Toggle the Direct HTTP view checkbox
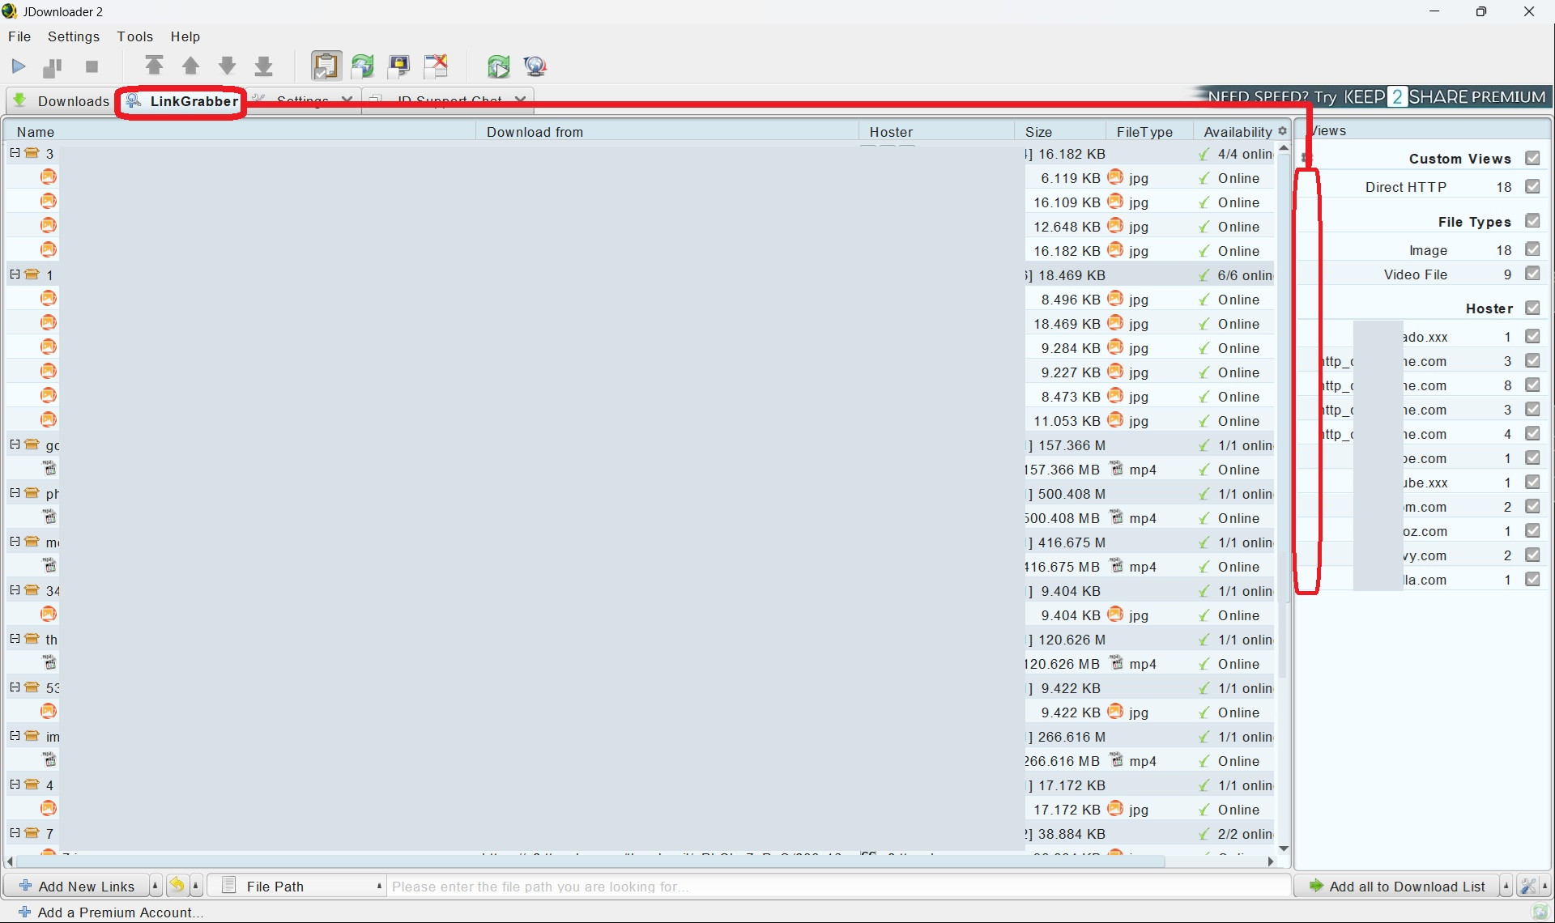This screenshot has width=1555, height=923. click(x=1532, y=186)
